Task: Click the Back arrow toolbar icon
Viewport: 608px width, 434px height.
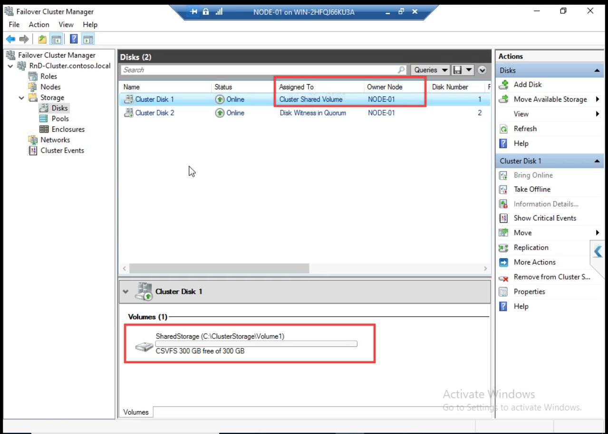Action: tap(10, 39)
